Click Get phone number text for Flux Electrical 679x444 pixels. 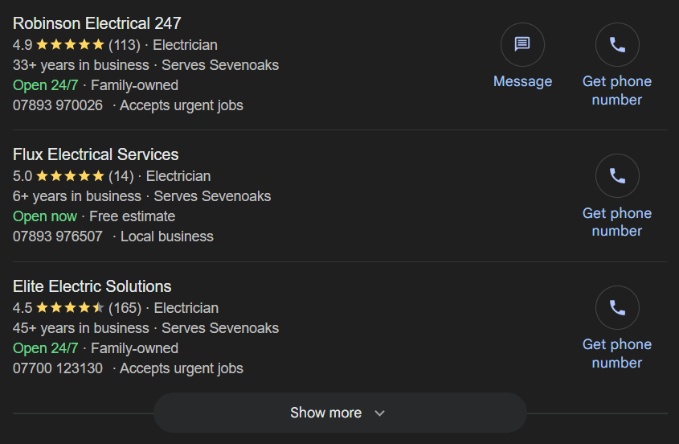point(617,222)
